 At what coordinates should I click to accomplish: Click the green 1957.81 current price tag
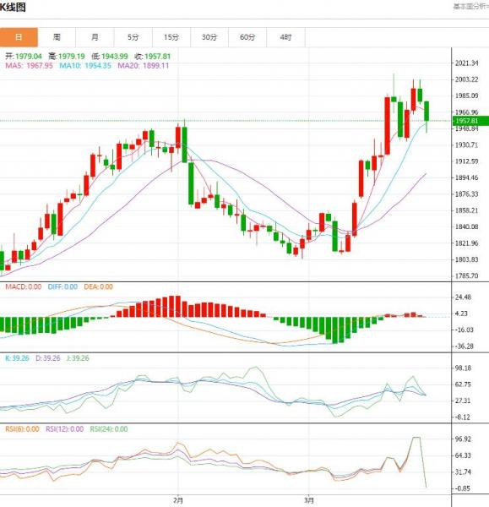click(470, 121)
